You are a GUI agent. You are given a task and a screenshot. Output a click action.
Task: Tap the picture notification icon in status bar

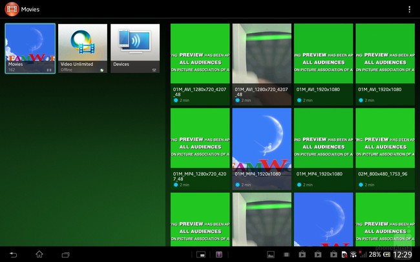pos(271,254)
